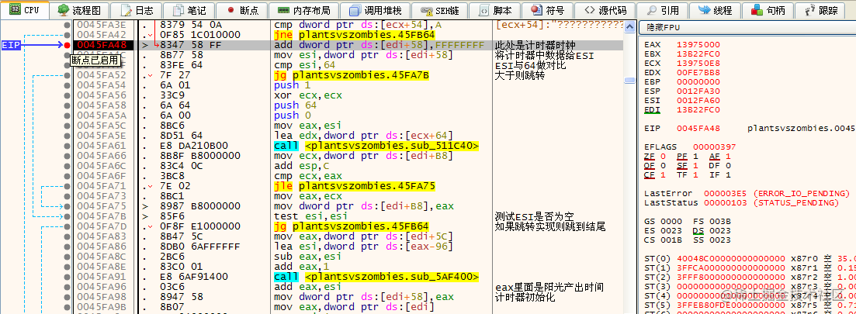Select the EFLAGS value 00000397
The image size is (856, 314).
click(714, 147)
